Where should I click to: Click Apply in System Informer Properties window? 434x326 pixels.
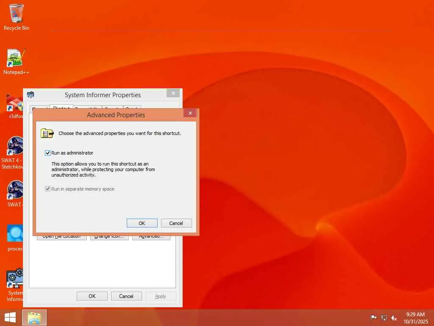point(161,296)
